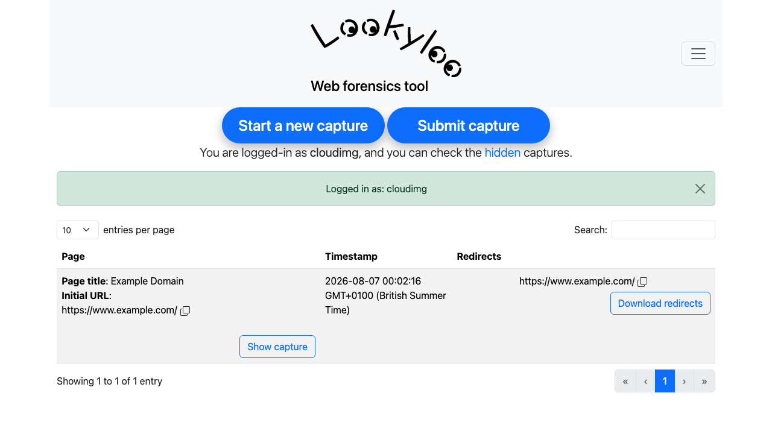Open the hidden captures link
Viewport: 772px width, 434px height.
point(502,153)
